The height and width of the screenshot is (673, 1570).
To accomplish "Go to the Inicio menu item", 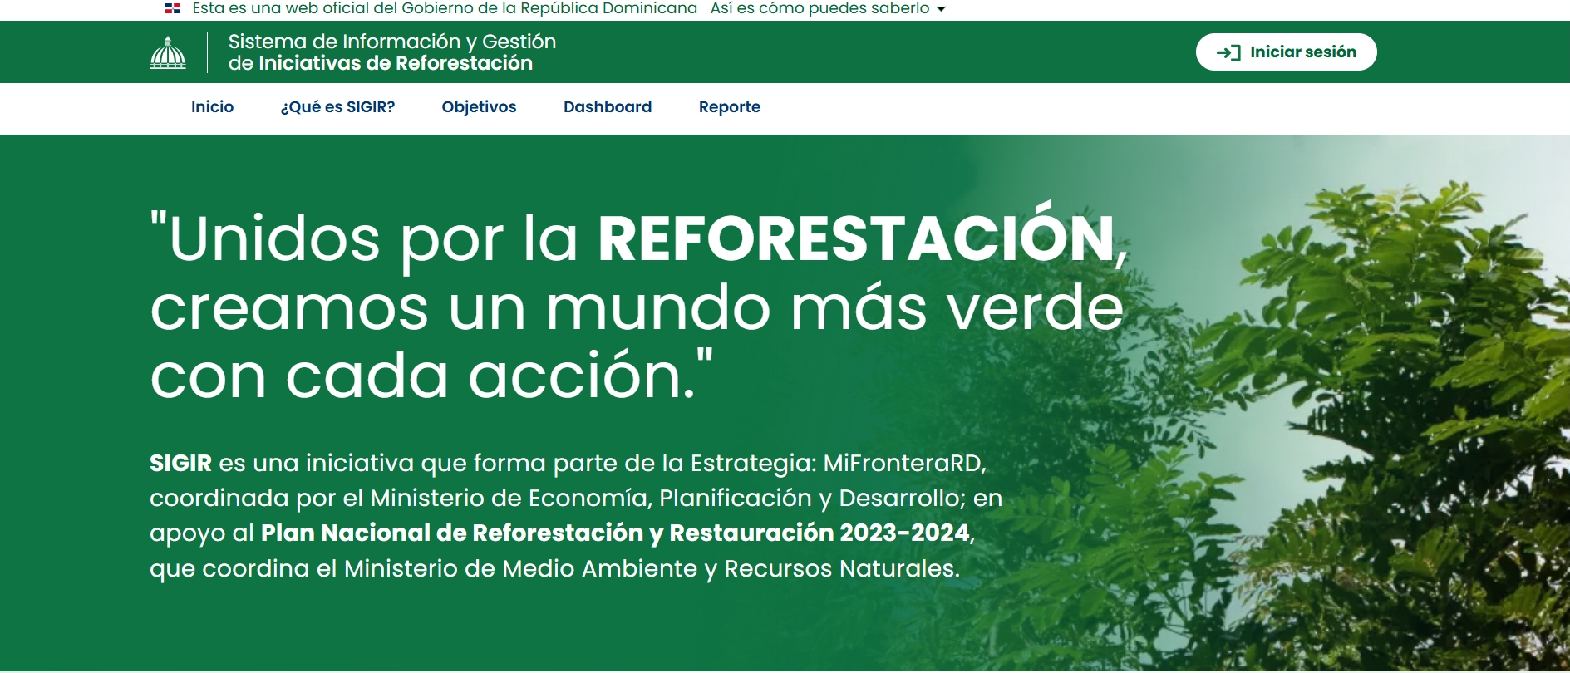I will click(212, 107).
